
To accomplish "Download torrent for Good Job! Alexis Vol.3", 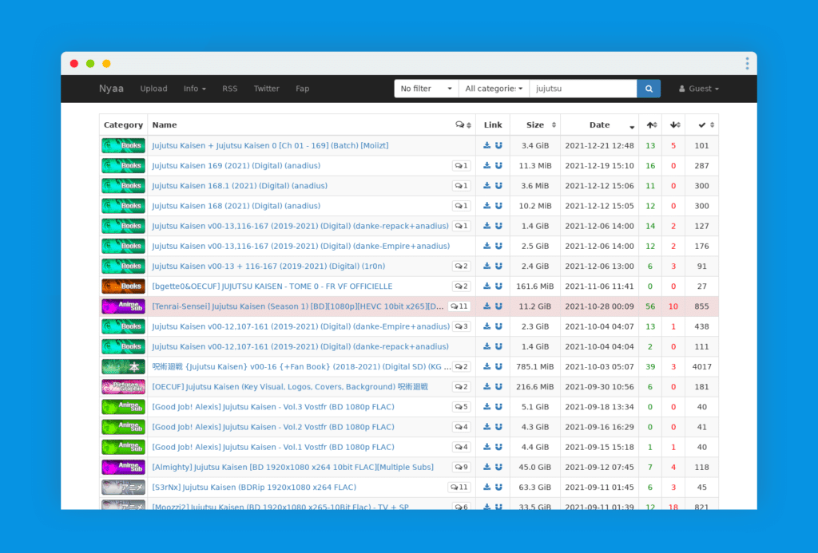I will click(486, 407).
